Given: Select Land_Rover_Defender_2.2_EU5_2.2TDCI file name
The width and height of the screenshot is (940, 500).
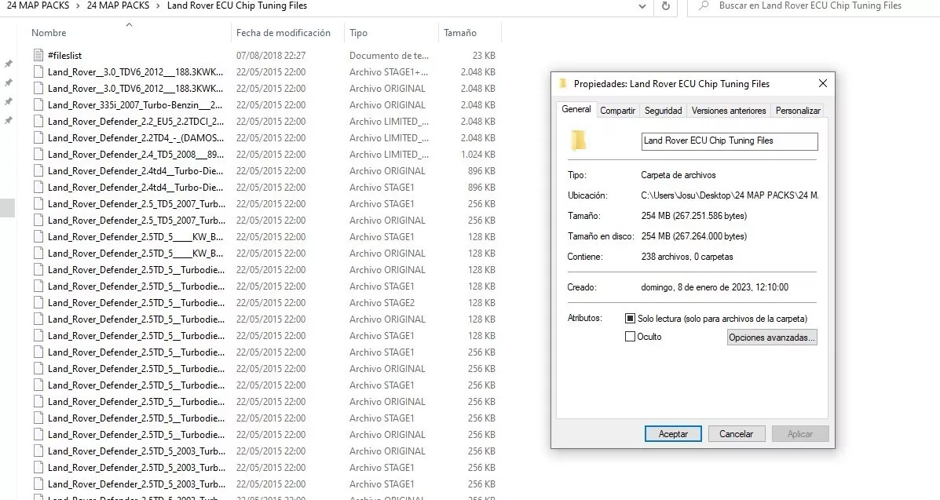Looking at the screenshot, I should [x=136, y=121].
